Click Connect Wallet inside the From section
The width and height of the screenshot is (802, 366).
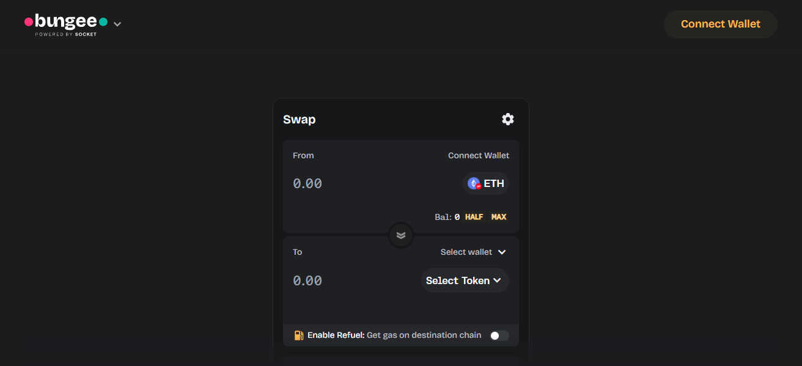tap(479, 155)
